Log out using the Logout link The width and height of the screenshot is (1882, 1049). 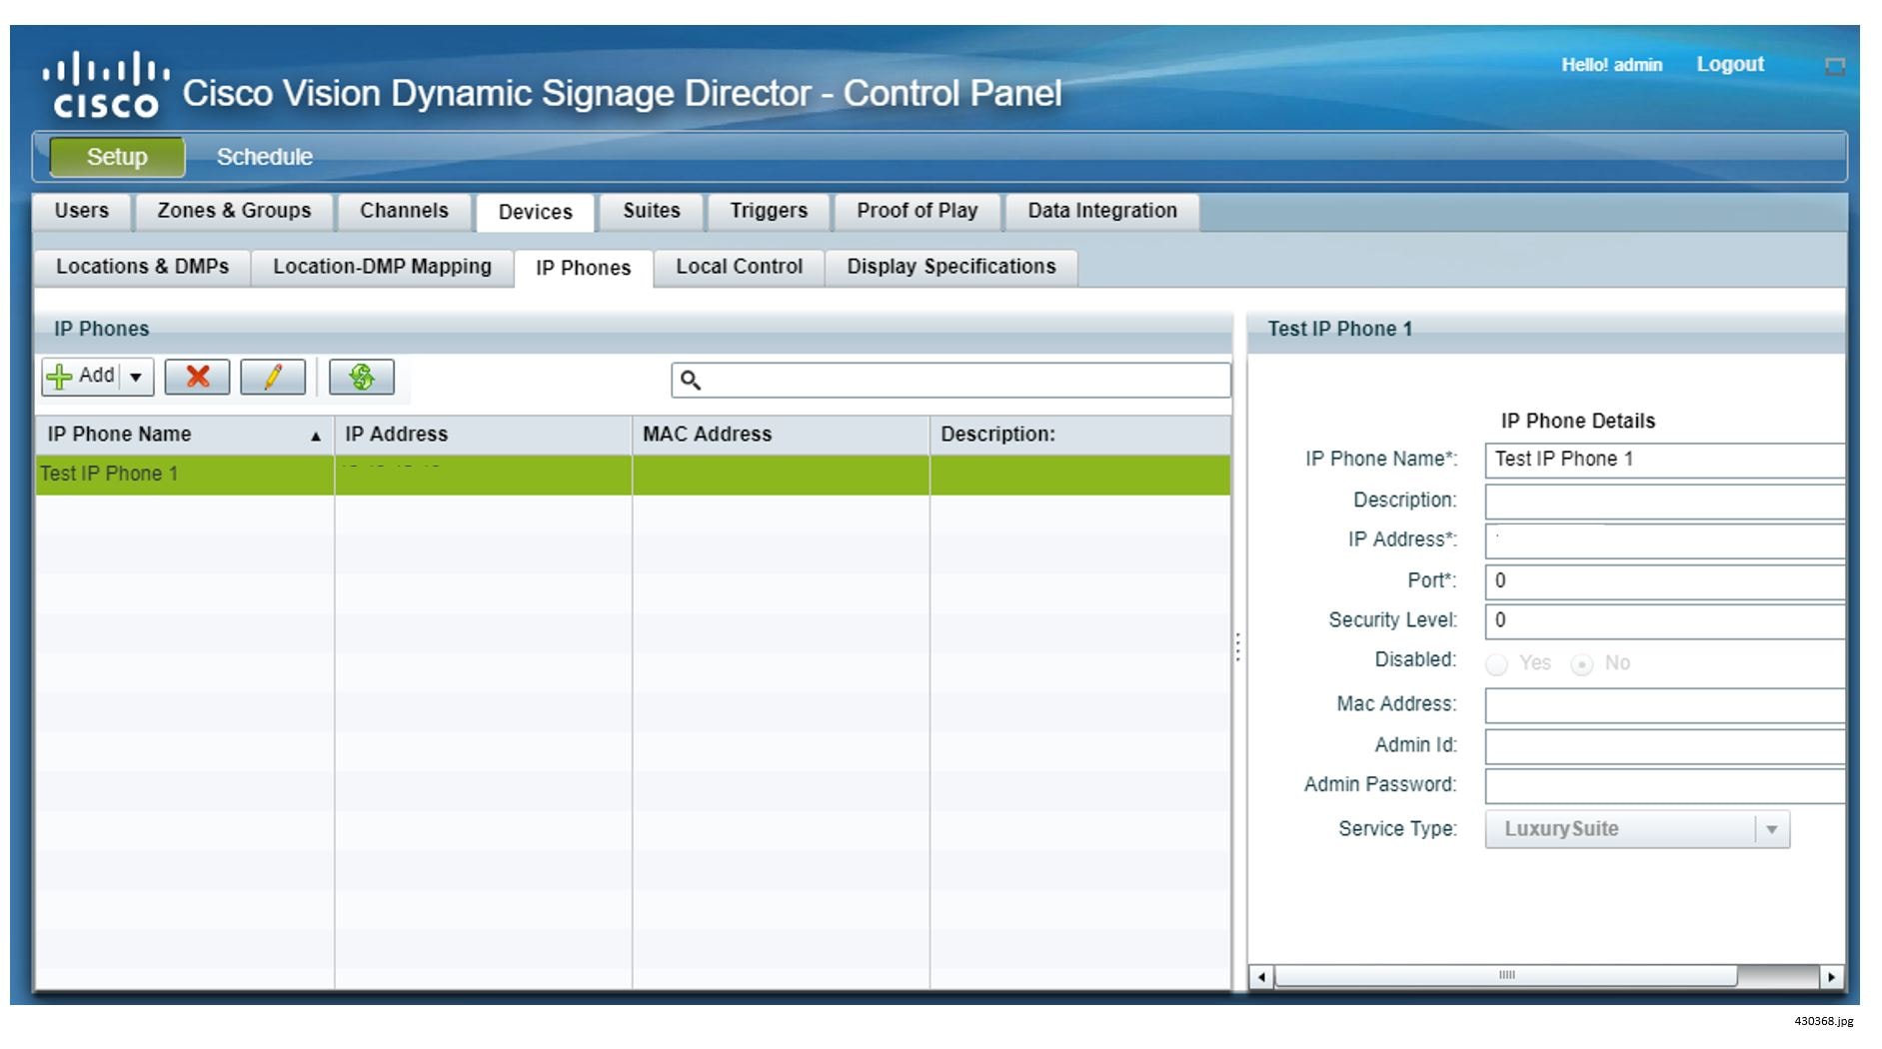[1730, 65]
